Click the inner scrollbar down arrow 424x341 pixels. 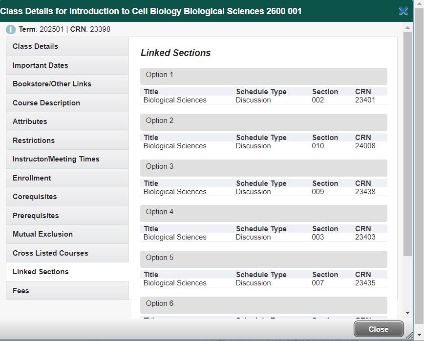407,313
